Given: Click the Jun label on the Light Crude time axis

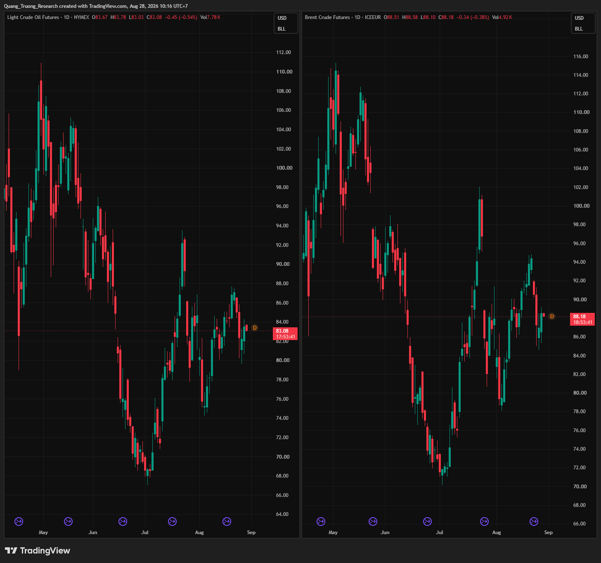Looking at the screenshot, I should tap(93, 532).
